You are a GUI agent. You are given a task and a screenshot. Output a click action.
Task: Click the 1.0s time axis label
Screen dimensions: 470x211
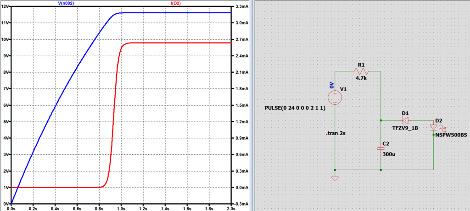(121, 208)
